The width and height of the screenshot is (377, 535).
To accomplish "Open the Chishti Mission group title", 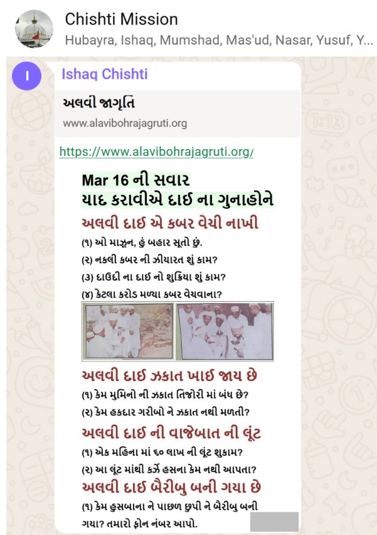I will pyautogui.click(x=121, y=19).
